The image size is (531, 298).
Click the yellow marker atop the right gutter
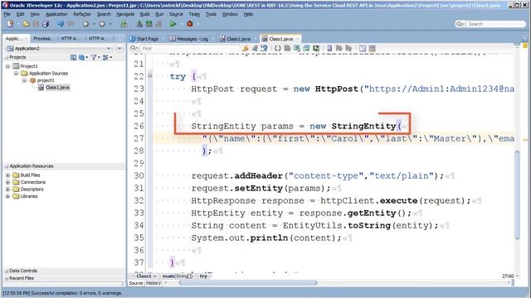525,46
